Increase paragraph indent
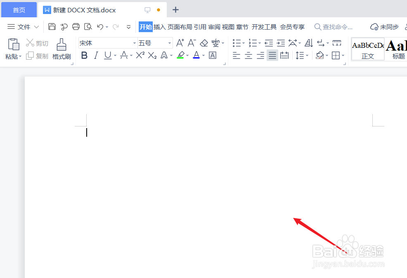Screen dimensions: 407x278 (281, 43)
